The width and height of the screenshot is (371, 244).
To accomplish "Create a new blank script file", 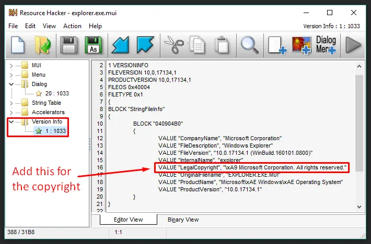I will tap(18, 45).
